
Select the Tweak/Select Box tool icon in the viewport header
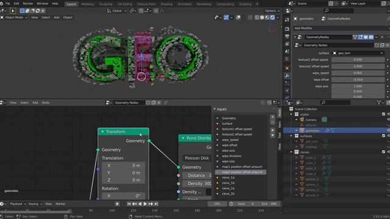[13, 11]
